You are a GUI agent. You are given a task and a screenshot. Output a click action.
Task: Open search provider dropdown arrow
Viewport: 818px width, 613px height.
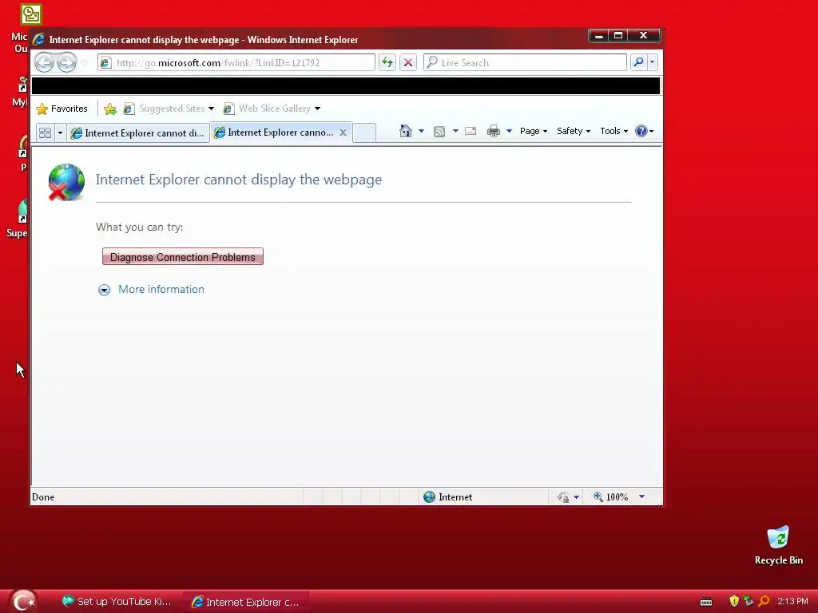[x=652, y=62]
